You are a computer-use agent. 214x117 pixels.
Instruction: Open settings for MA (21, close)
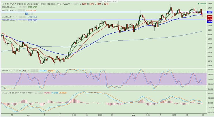click(x=21, y=10)
